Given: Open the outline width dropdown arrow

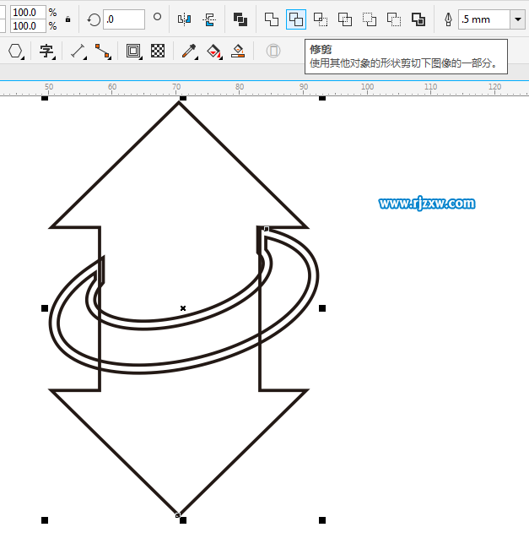Looking at the screenshot, I should pos(518,19).
